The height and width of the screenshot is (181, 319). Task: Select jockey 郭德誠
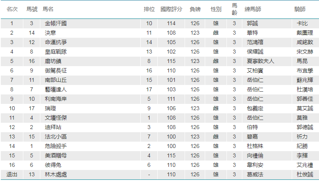click(305, 127)
